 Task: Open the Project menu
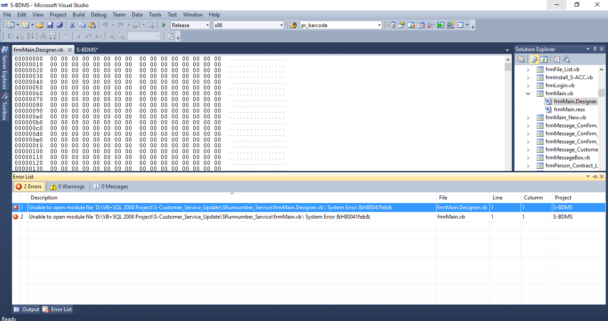[58, 15]
